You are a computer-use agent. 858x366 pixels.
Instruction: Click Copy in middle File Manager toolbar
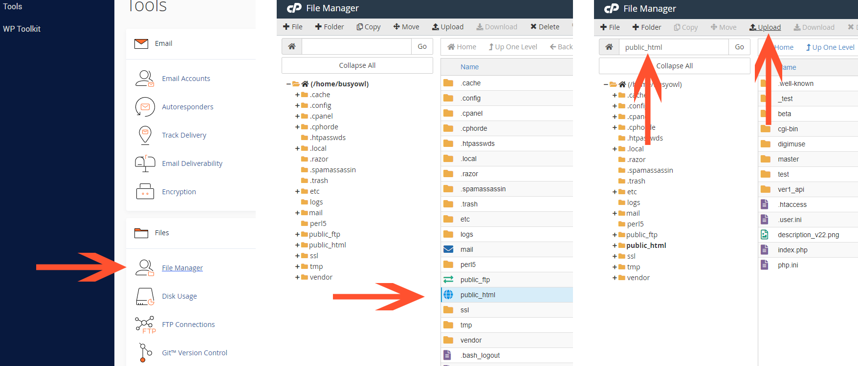coord(369,27)
